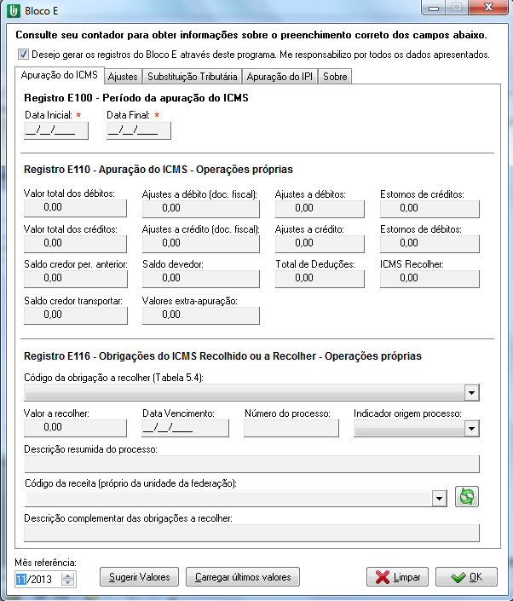Select the Sobre tab
This screenshot has width=513, height=601.
click(334, 77)
